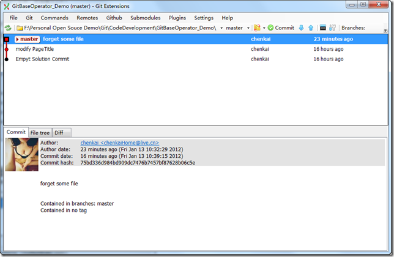Click the Git Extensions title bar icon

[7, 6]
